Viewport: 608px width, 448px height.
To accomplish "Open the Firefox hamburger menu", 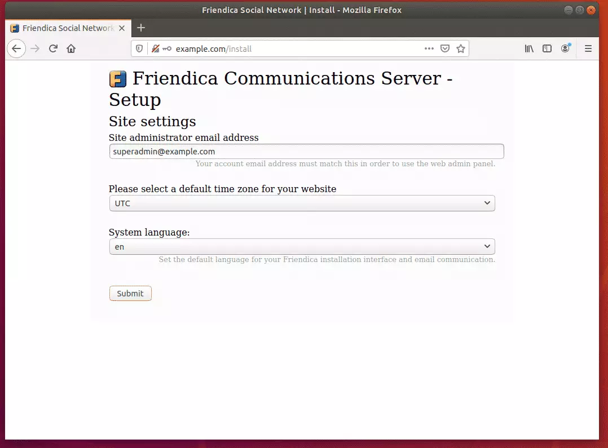I will click(x=588, y=49).
